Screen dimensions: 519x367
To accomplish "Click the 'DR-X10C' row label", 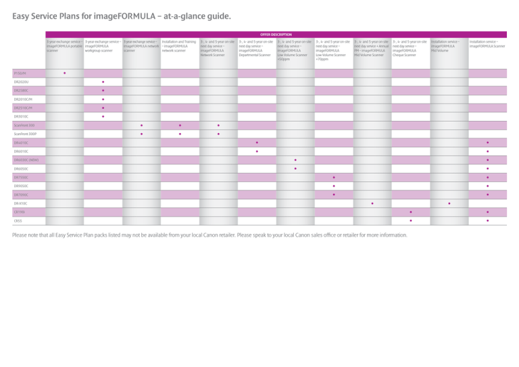I will 20,203.
